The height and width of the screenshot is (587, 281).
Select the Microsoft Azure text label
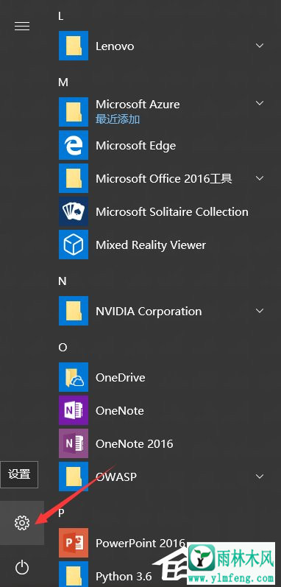(x=138, y=104)
